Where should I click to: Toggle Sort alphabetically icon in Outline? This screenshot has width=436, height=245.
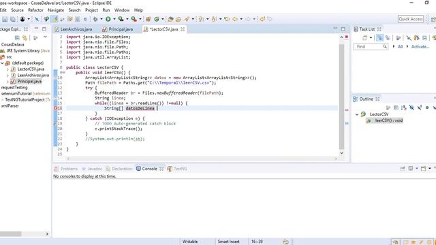tap(404, 108)
